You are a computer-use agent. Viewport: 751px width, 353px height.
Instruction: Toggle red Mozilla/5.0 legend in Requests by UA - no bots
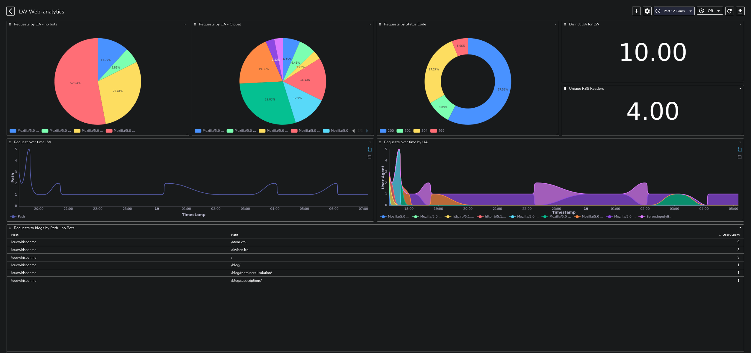pos(120,131)
